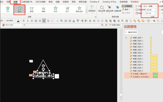The image size is (163, 102).
Task: Click green timing bar of 文本框 7
Action: pyautogui.click(x=155, y=74)
